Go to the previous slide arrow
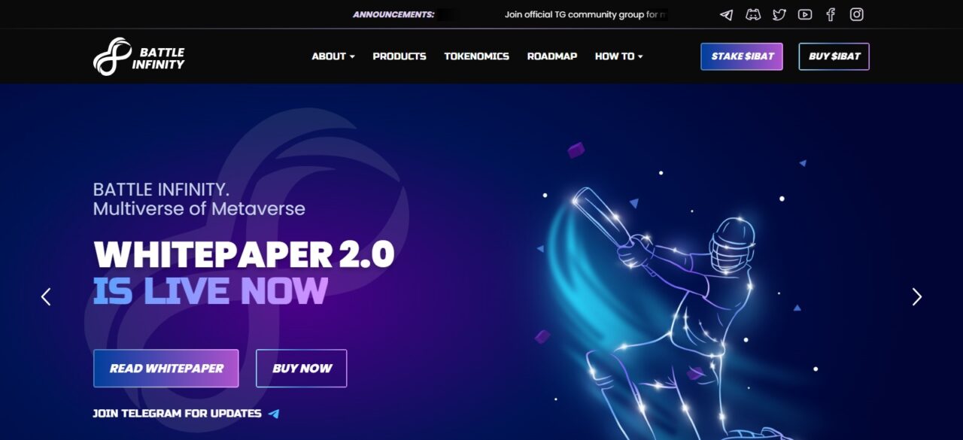 [46, 296]
